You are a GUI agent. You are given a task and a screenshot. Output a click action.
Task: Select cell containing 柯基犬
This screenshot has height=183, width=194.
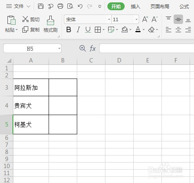click(31, 124)
